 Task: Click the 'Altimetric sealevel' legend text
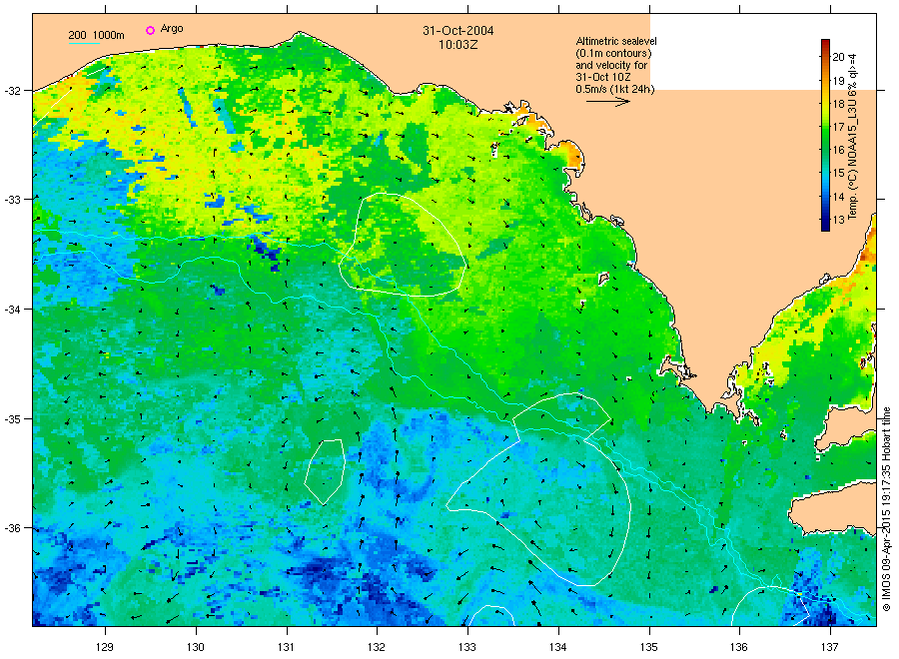(x=616, y=41)
